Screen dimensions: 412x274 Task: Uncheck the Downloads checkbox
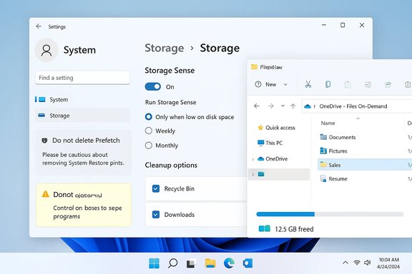[156, 215]
